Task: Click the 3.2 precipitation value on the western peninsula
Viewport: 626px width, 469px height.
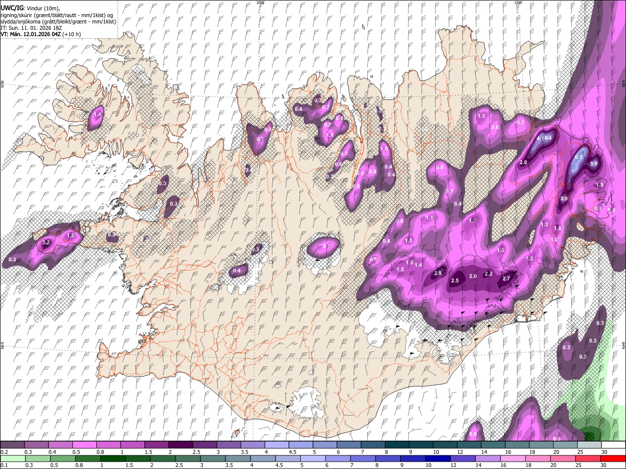Action: [46, 242]
